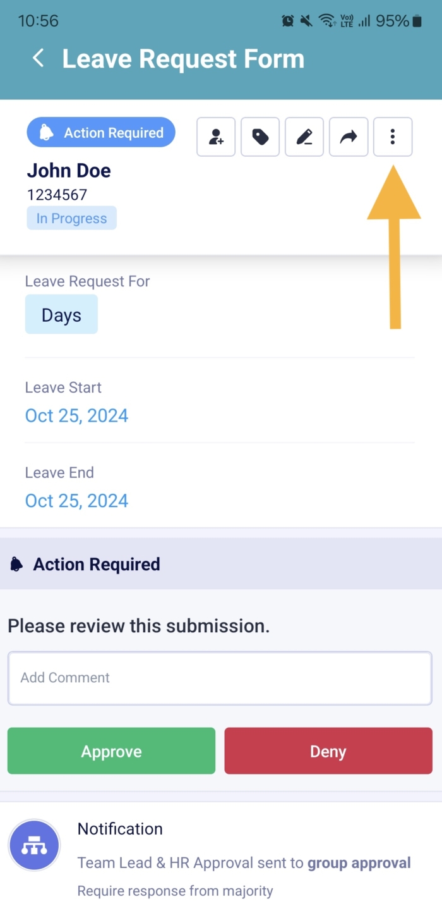Tap the bell icon beside Action Required heading
Viewport: 442px width, 906px height.
coord(17,565)
